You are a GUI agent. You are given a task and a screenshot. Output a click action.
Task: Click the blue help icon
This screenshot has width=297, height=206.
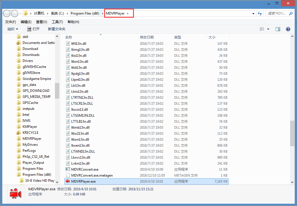[288, 29]
